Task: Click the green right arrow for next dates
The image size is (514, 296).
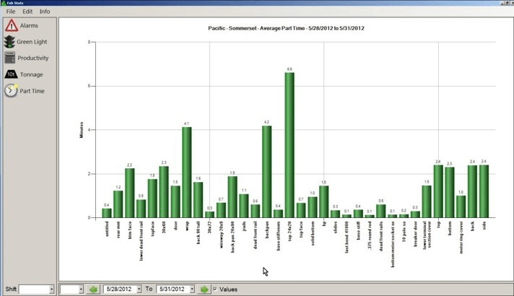Action: tap(205, 289)
